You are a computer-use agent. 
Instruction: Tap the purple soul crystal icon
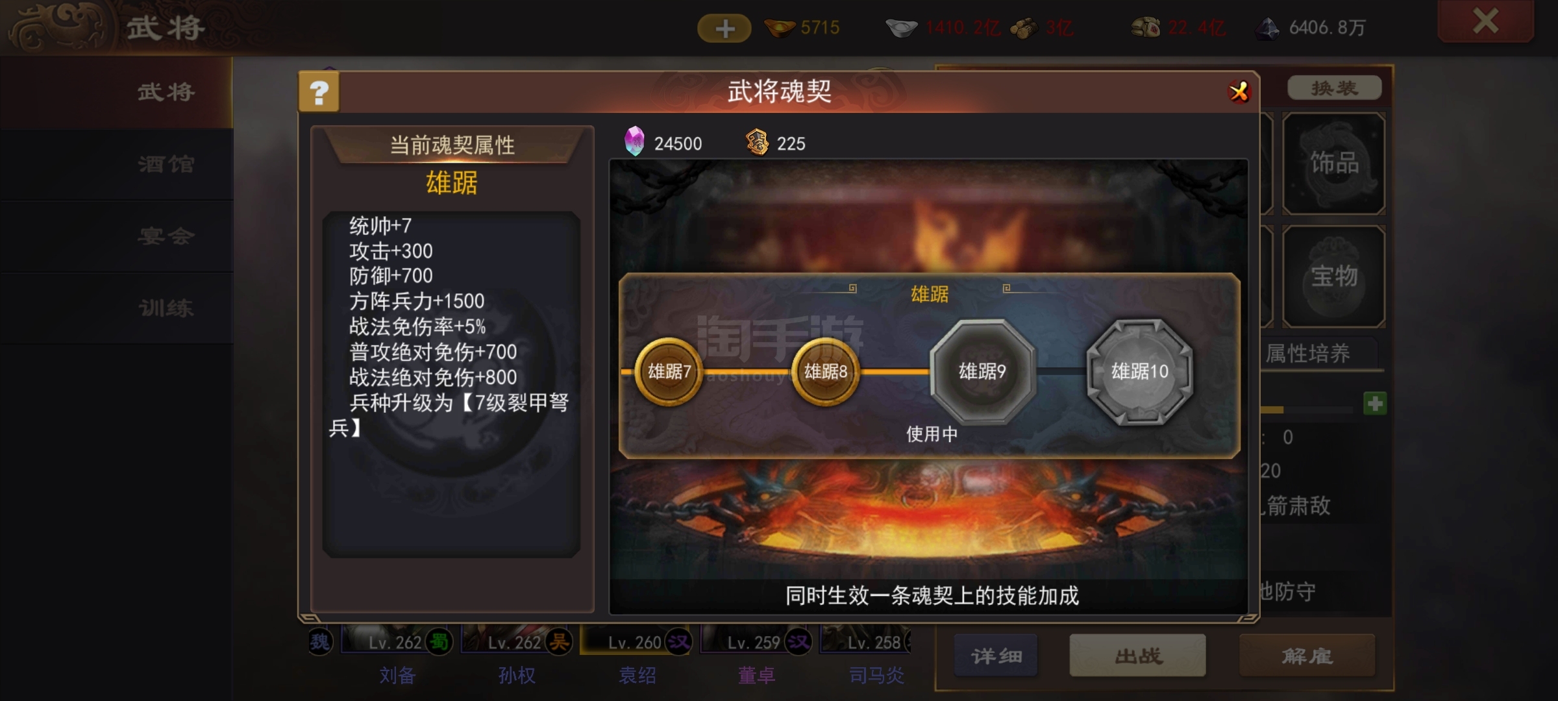(x=634, y=141)
